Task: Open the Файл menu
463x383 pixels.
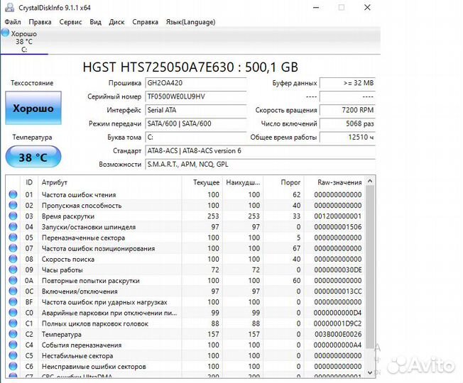Action: tap(13, 22)
